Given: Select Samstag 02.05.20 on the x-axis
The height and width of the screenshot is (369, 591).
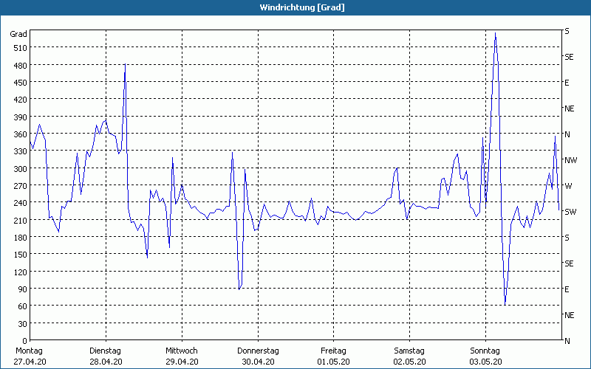Looking at the screenshot, I should pyautogui.click(x=409, y=356).
